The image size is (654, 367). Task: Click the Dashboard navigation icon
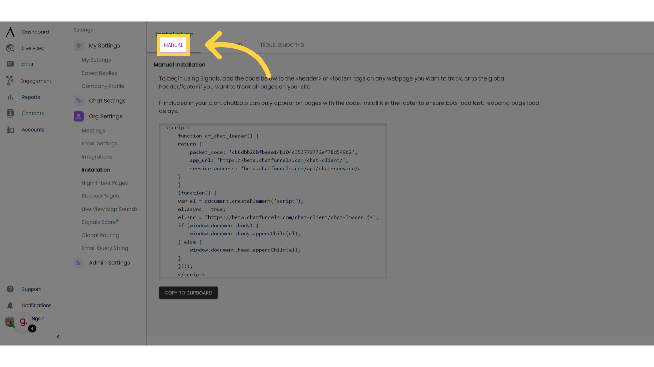pos(10,32)
